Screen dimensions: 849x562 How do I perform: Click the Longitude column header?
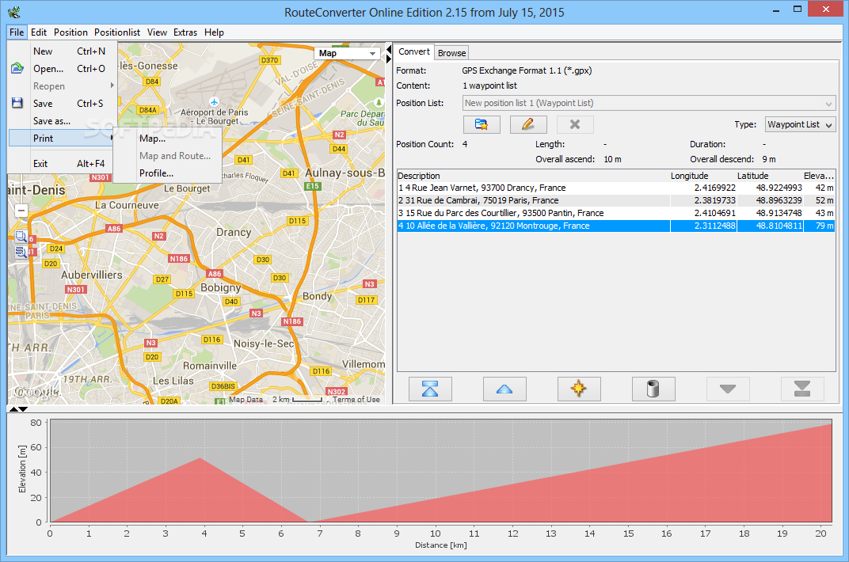[702, 176]
